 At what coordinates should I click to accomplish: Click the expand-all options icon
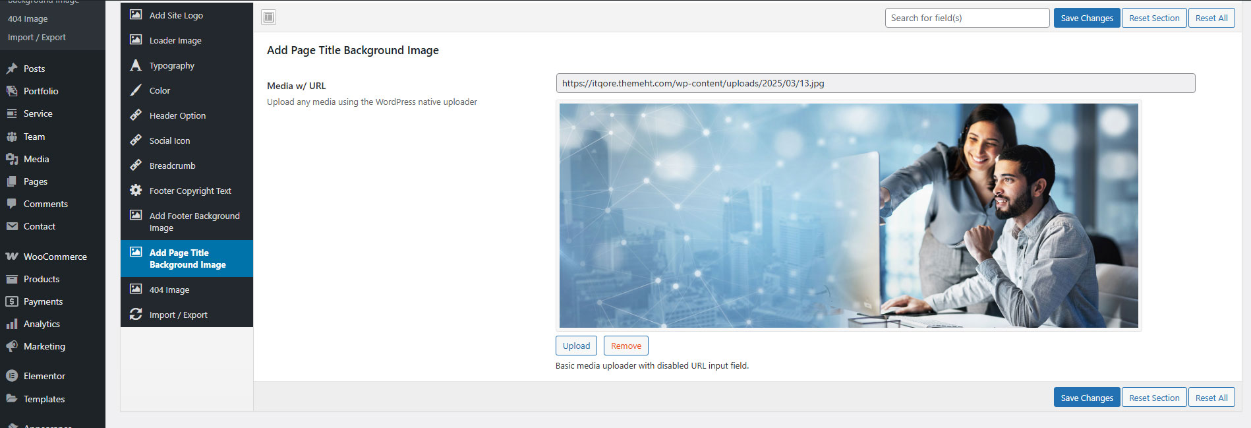pos(268,18)
